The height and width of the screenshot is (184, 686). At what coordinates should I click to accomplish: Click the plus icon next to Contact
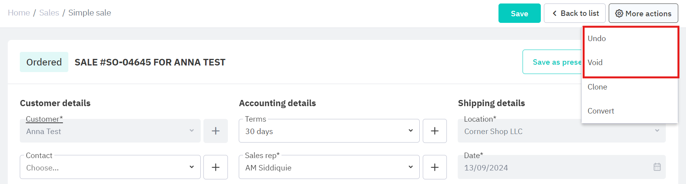215,167
